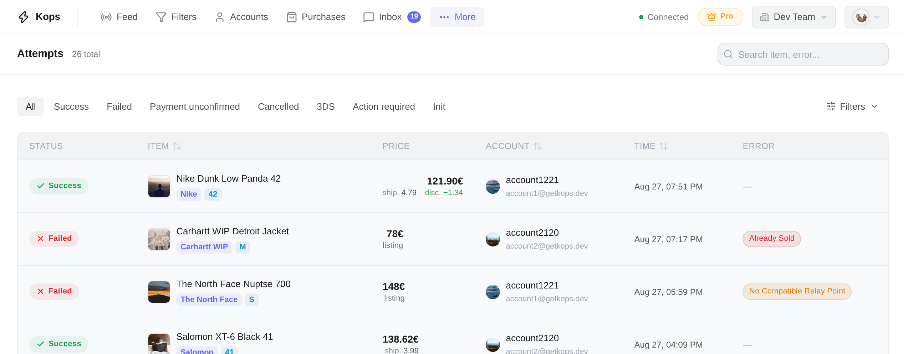
Task: Select the All status tab
Action: pos(31,106)
